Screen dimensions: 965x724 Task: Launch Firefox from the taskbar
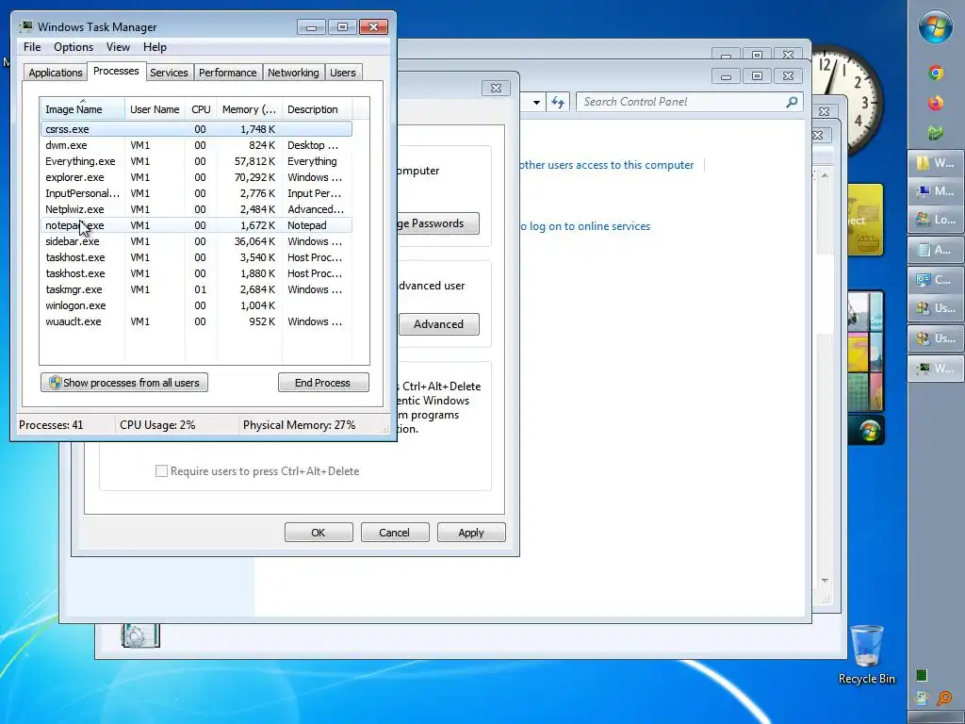tap(936, 103)
